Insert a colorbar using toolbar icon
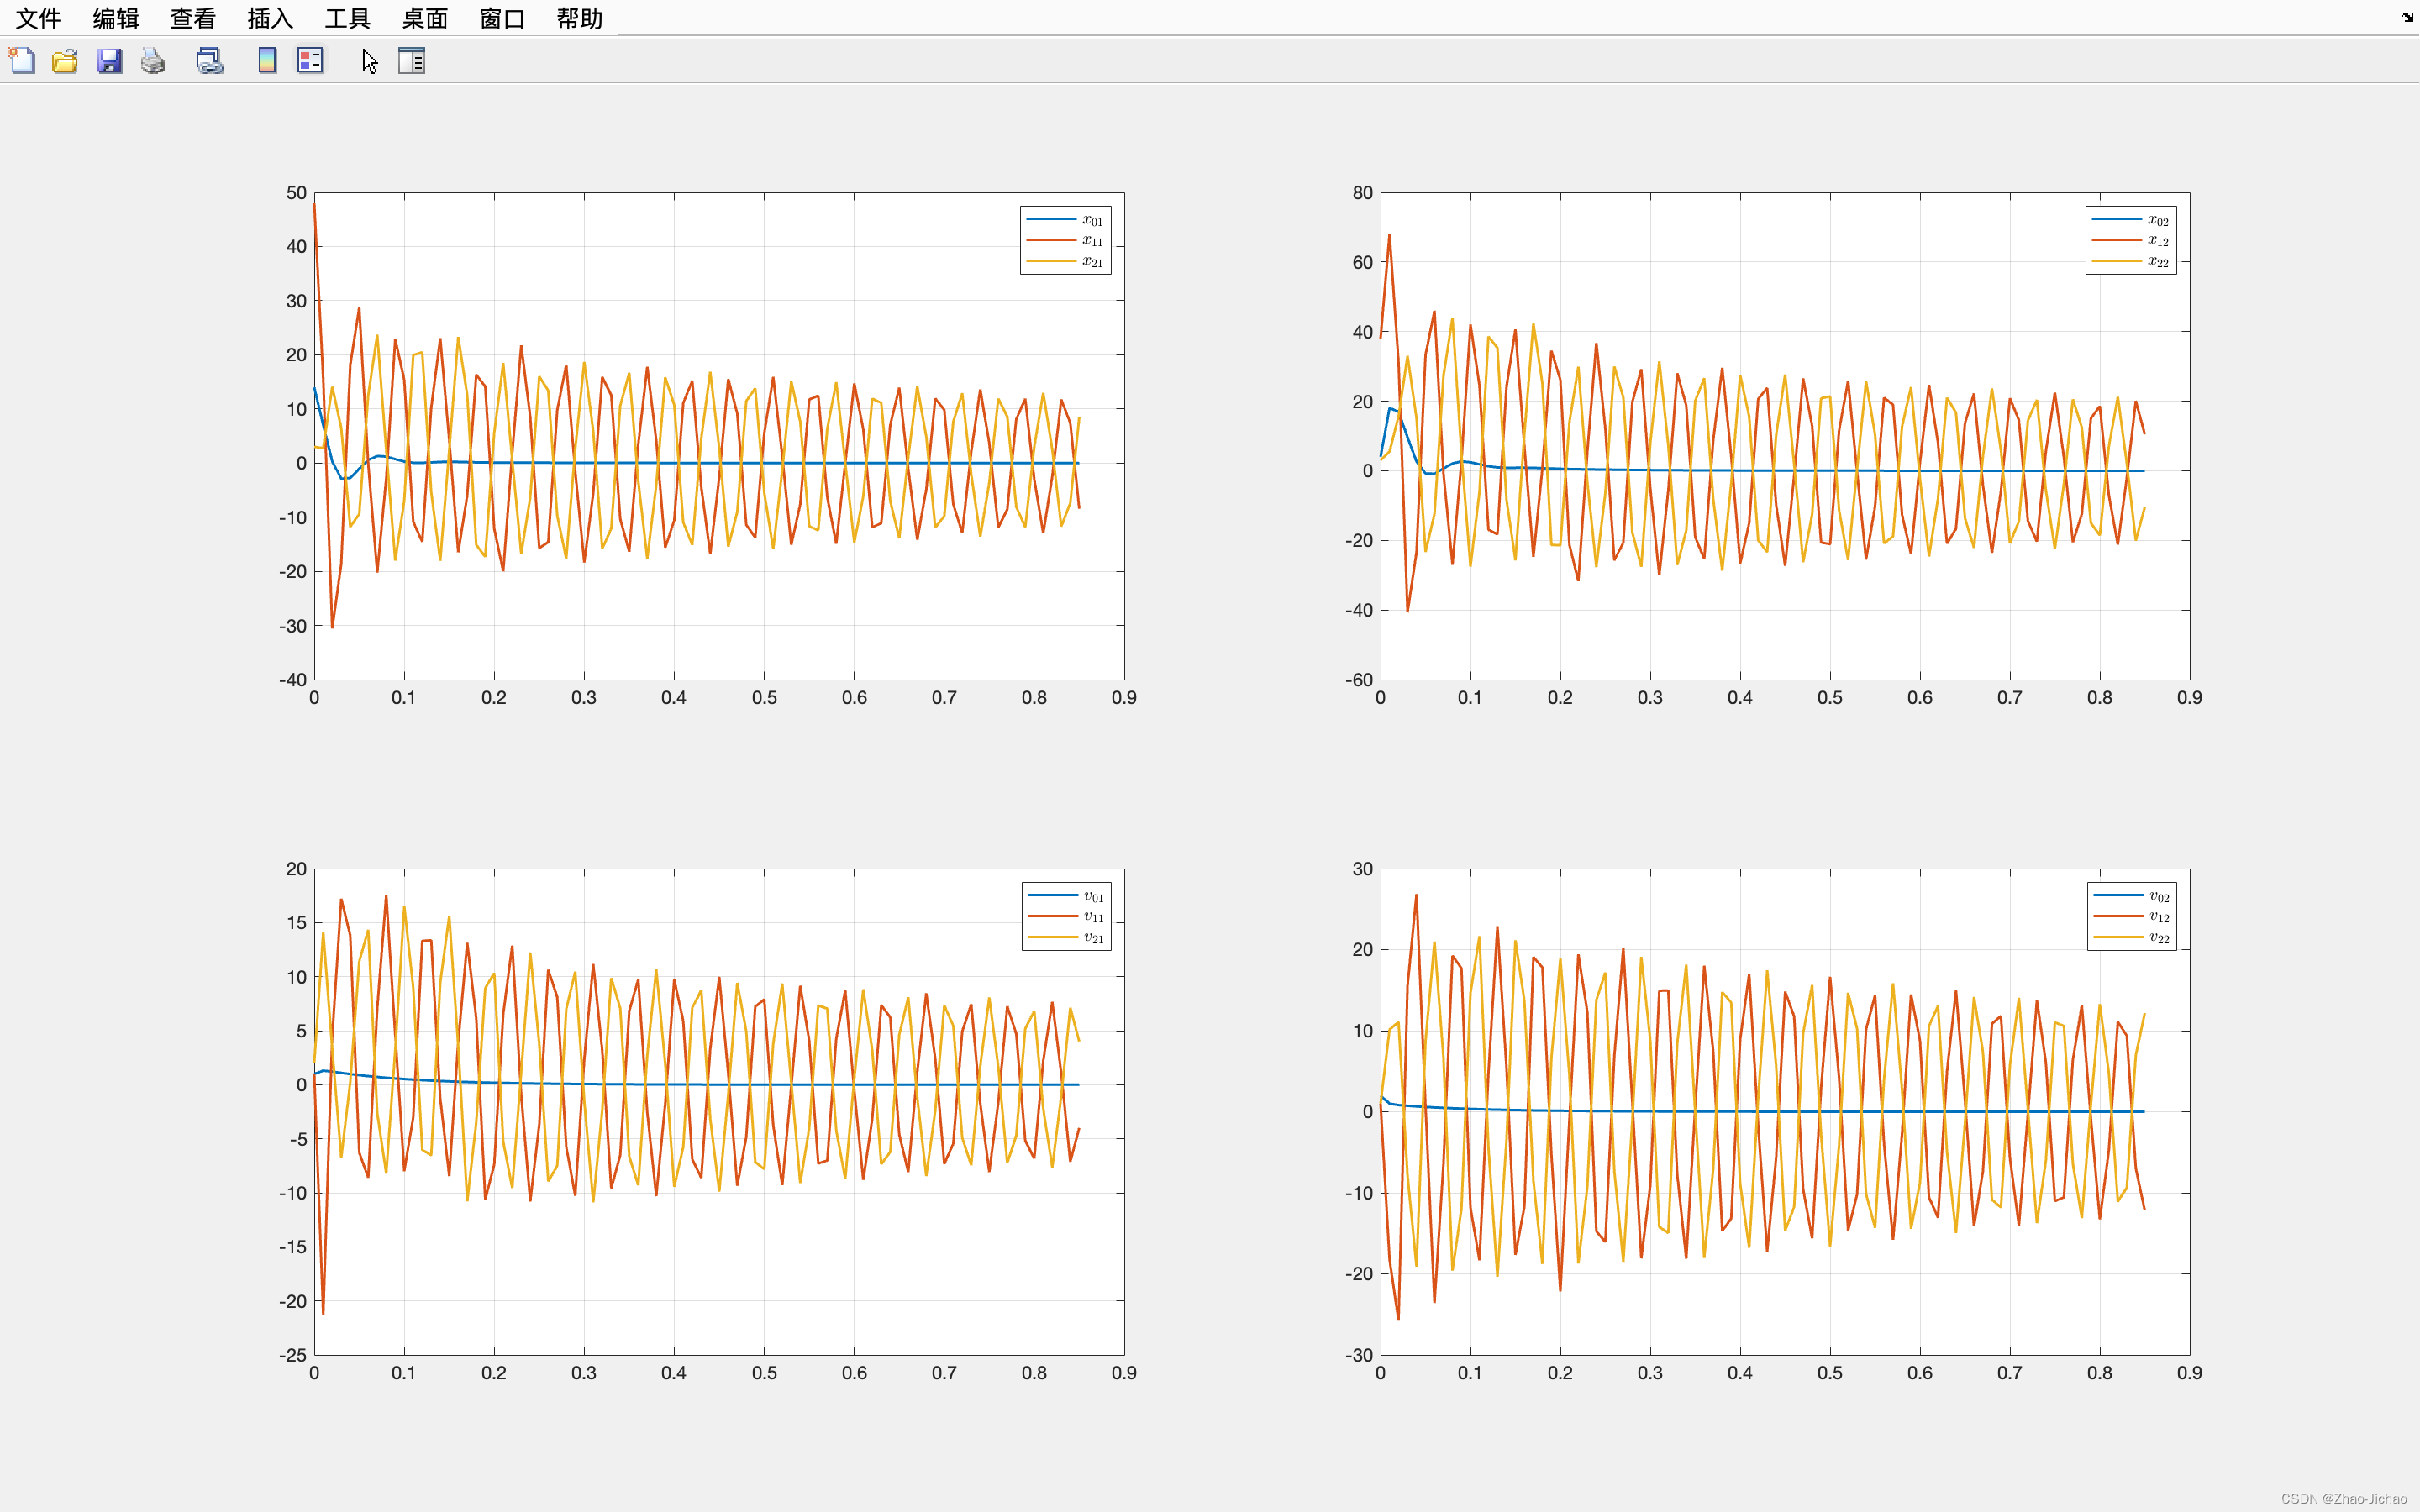This screenshot has width=2420, height=1512. pos(267,61)
